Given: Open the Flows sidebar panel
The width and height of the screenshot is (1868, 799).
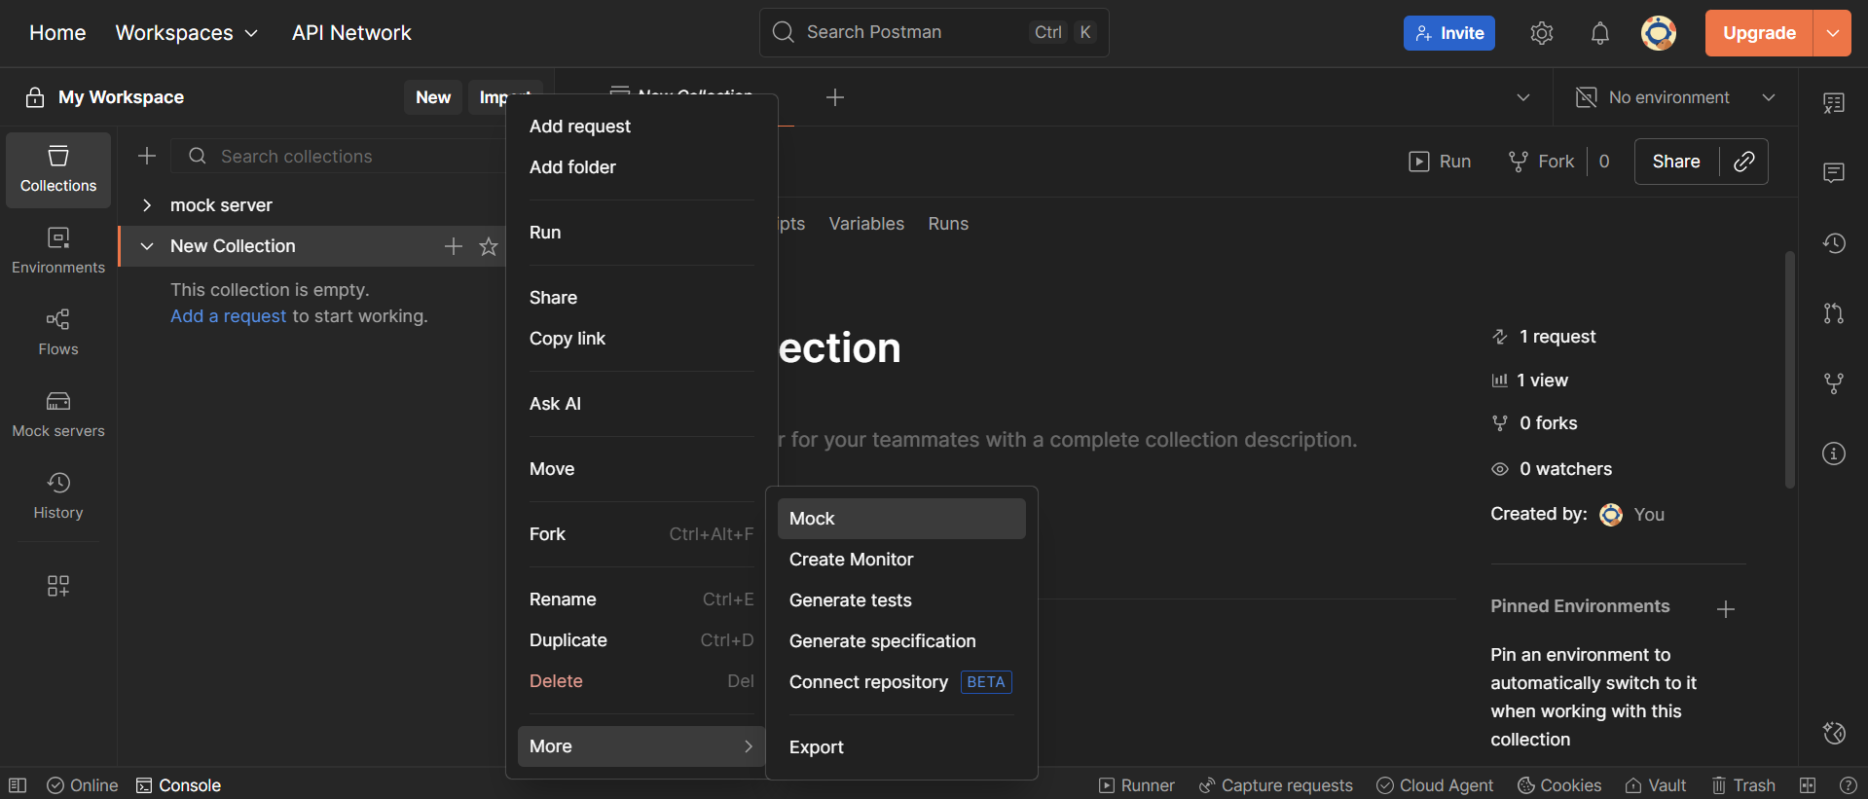Looking at the screenshot, I should click(58, 333).
